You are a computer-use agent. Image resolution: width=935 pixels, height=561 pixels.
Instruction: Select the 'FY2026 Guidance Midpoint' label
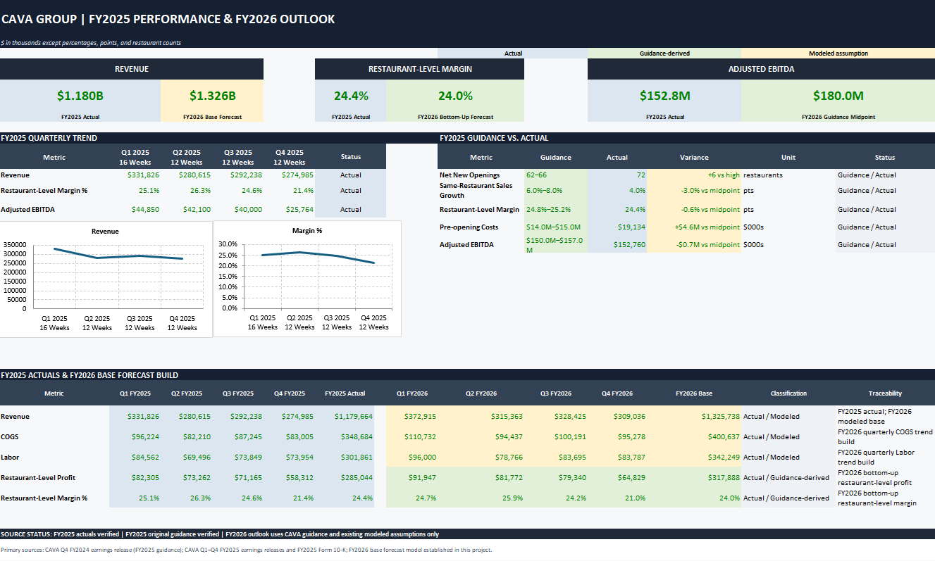838,117
